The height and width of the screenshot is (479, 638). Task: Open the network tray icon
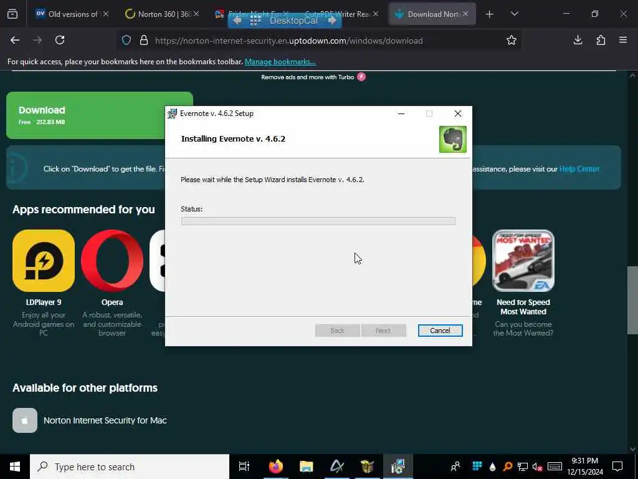click(x=523, y=467)
